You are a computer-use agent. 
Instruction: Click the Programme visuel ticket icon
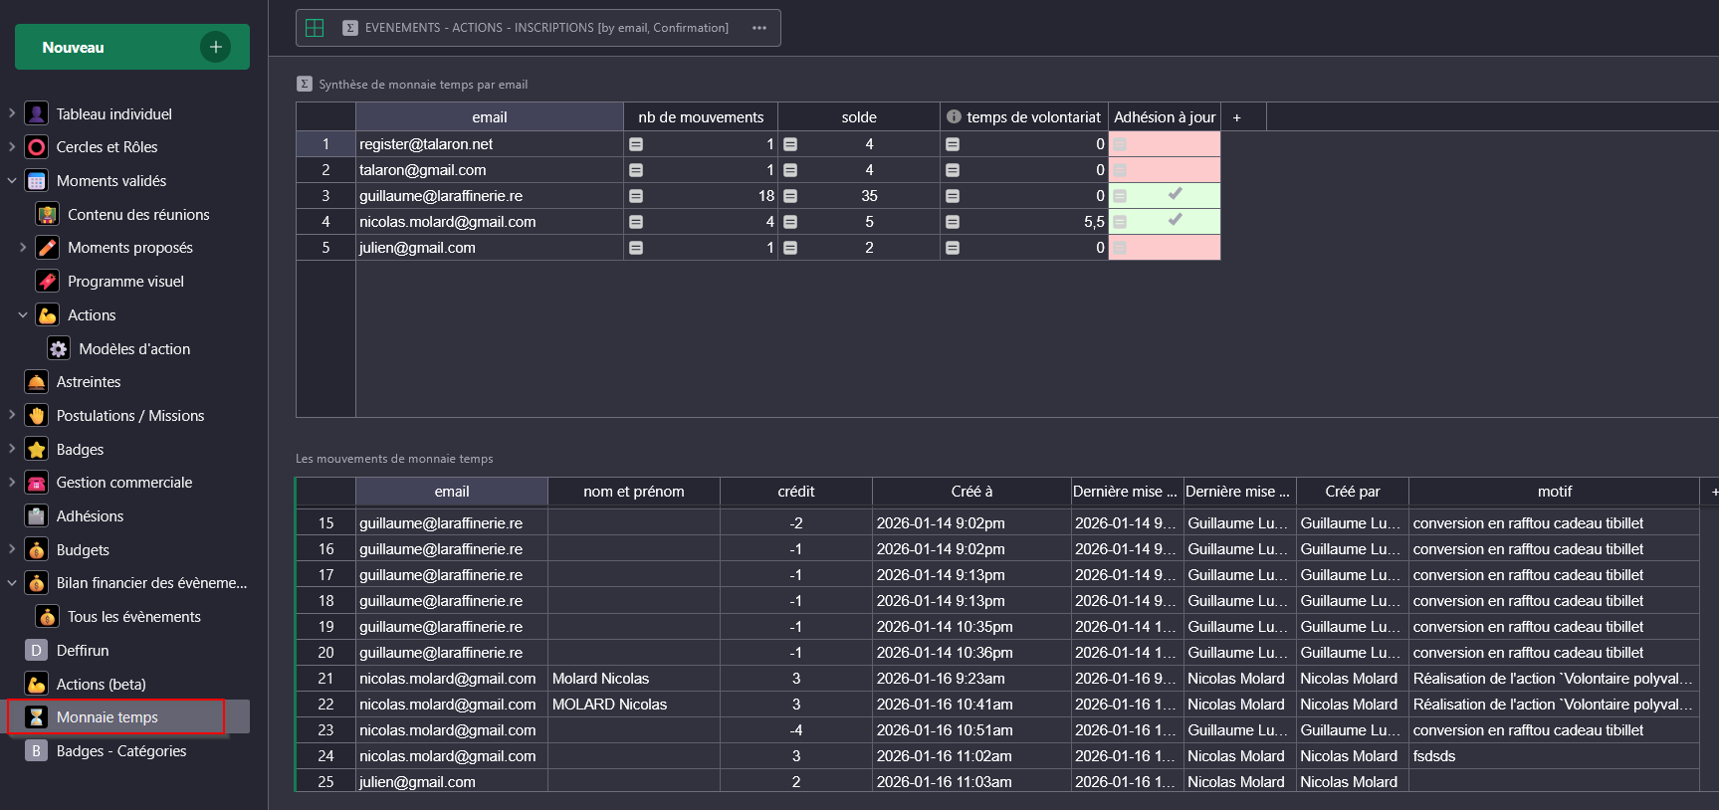coord(48,282)
